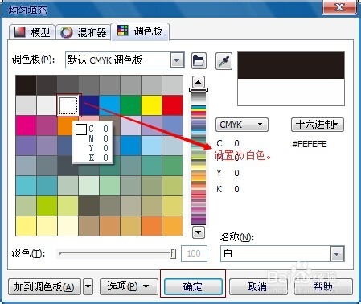Click the tint value field showing 100

pyautogui.click(x=194, y=253)
